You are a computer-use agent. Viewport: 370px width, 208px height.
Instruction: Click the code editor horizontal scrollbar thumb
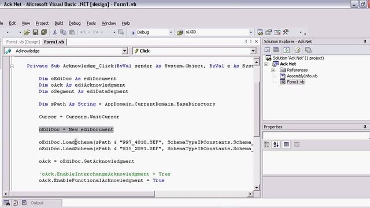pos(82,194)
